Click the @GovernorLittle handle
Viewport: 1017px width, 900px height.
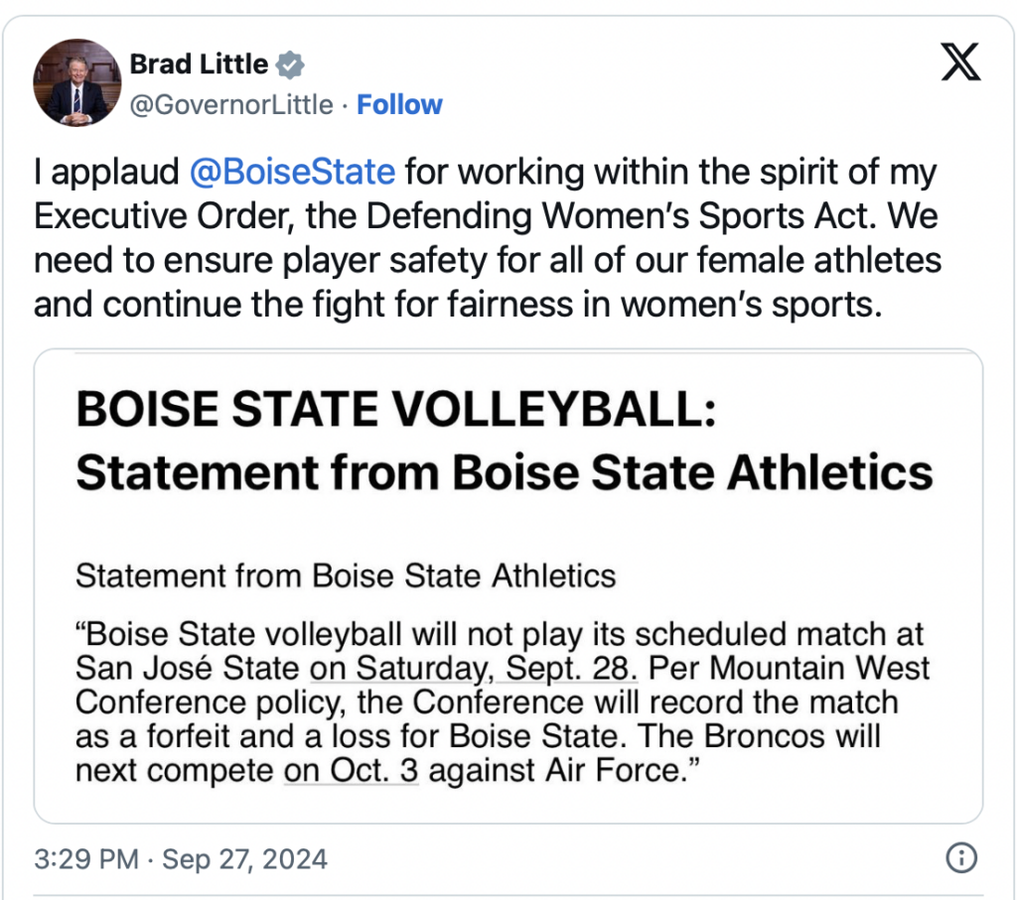pos(231,105)
